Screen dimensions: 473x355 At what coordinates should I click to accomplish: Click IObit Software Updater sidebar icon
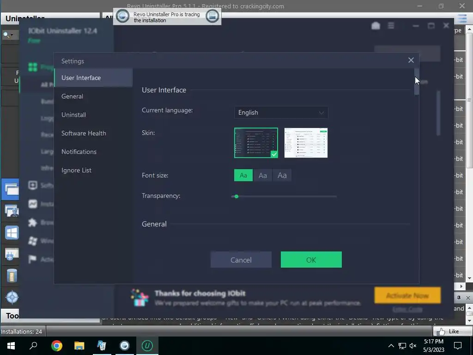pyautogui.click(x=33, y=185)
